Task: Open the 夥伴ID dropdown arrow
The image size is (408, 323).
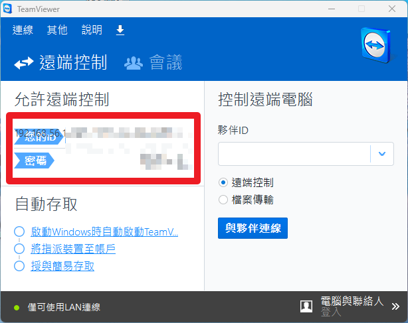Action: tap(381, 154)
